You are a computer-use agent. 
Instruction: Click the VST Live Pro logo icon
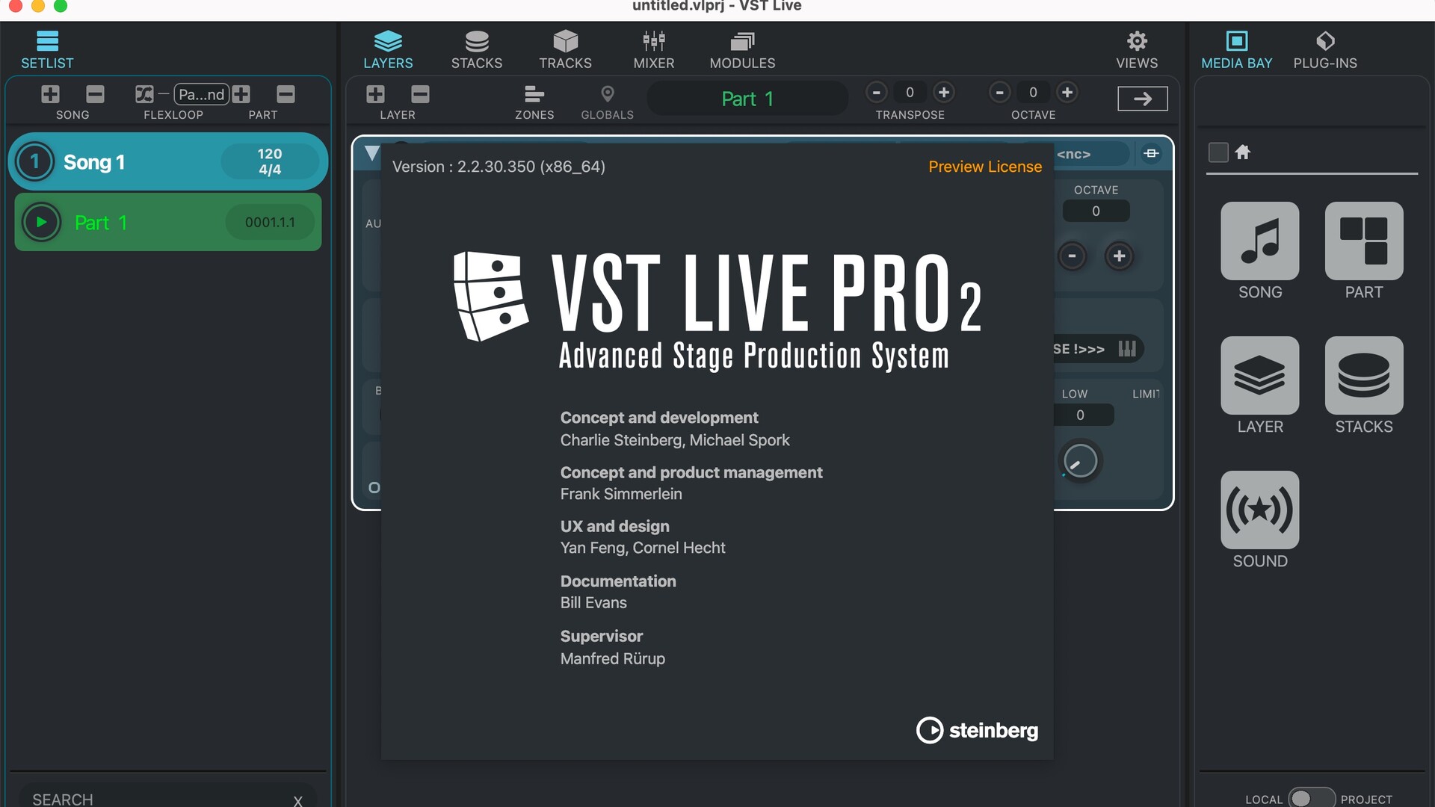490,297
